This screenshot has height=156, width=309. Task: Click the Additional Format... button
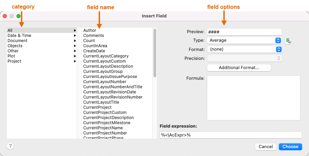[x=239, y=68]
